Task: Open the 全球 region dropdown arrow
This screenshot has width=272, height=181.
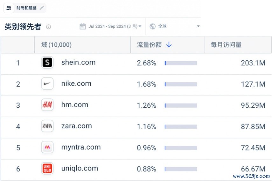Action: pos(198,26)
